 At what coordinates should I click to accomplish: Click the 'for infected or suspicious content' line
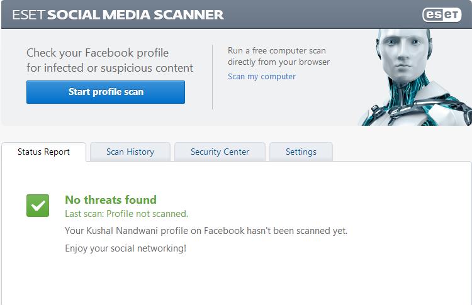(x=110, y=68)
